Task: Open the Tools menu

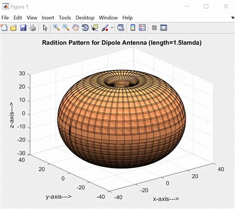Action: click(x=65, y=18)
